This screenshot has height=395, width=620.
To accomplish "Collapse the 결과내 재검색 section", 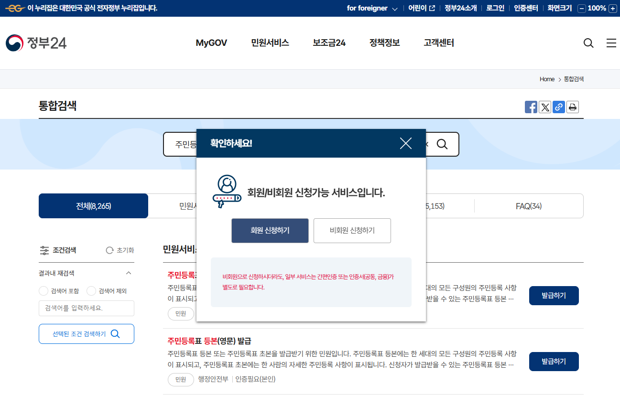I will (x=129, y=273).
